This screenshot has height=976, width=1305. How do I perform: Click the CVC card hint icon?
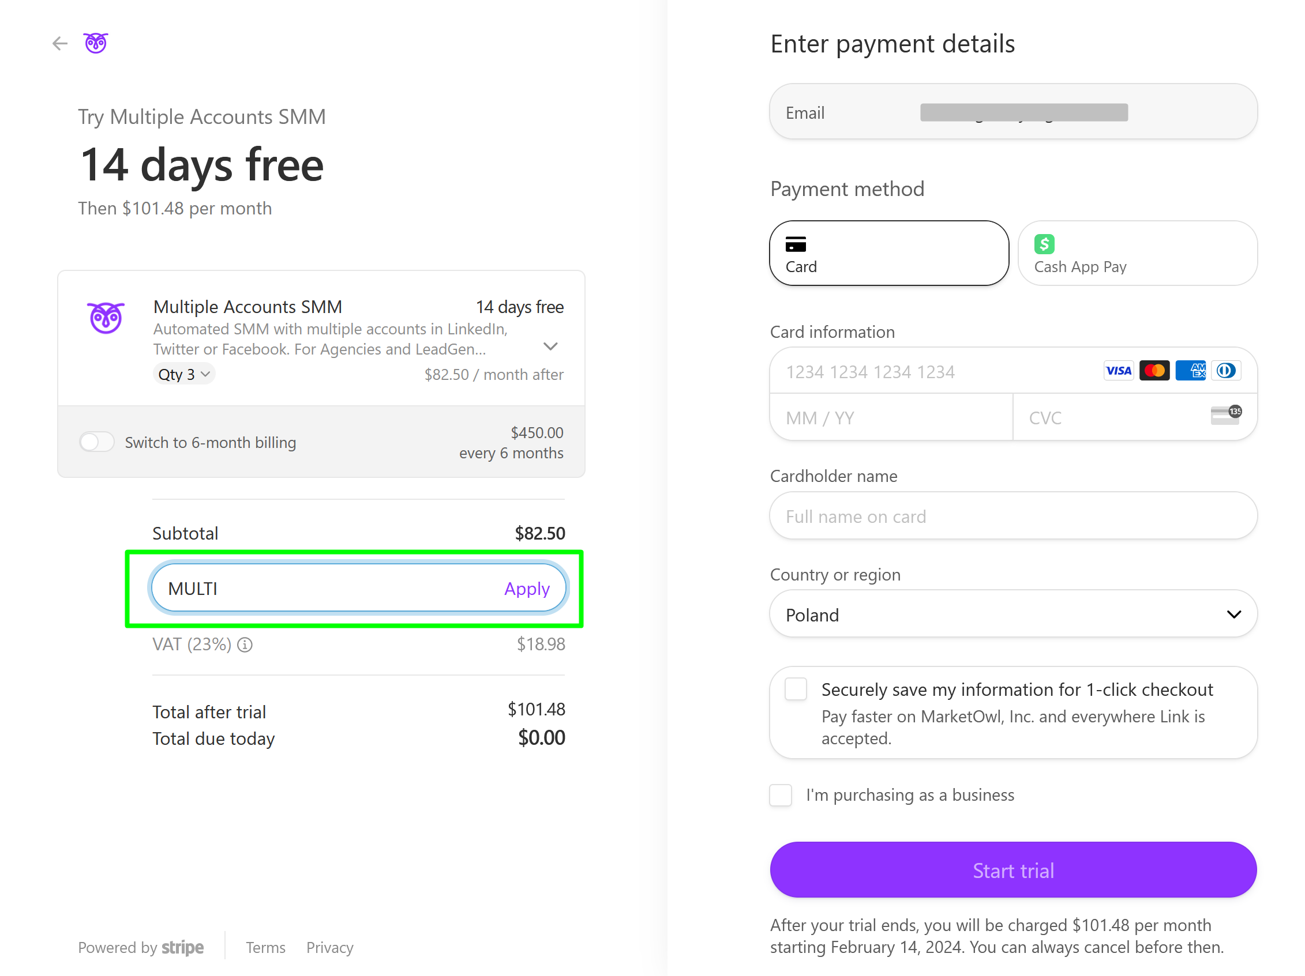click(x=1226, y=416)
